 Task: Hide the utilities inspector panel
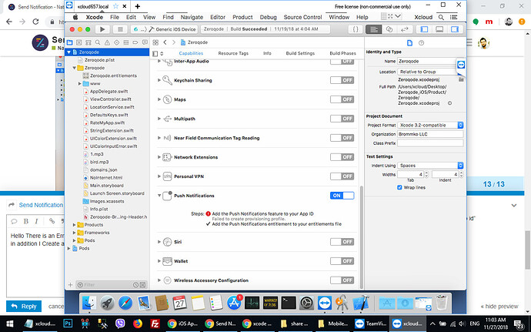pyautogui.click(x=455, y=29)
